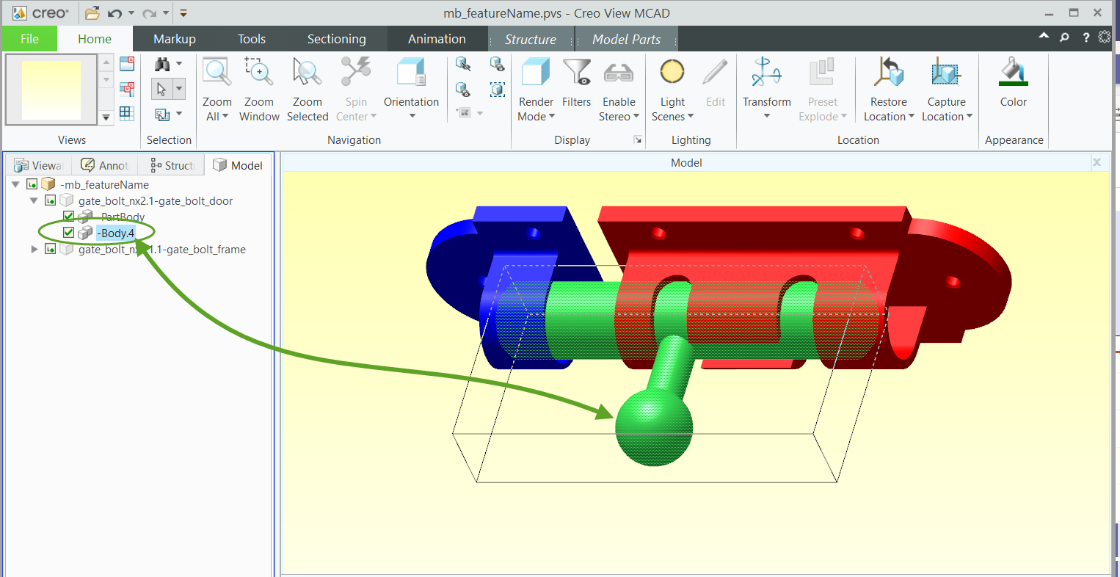The image size is (1120, 577).
Task: Click the Zoom Selected tool
Action: (x=308, y=90)
